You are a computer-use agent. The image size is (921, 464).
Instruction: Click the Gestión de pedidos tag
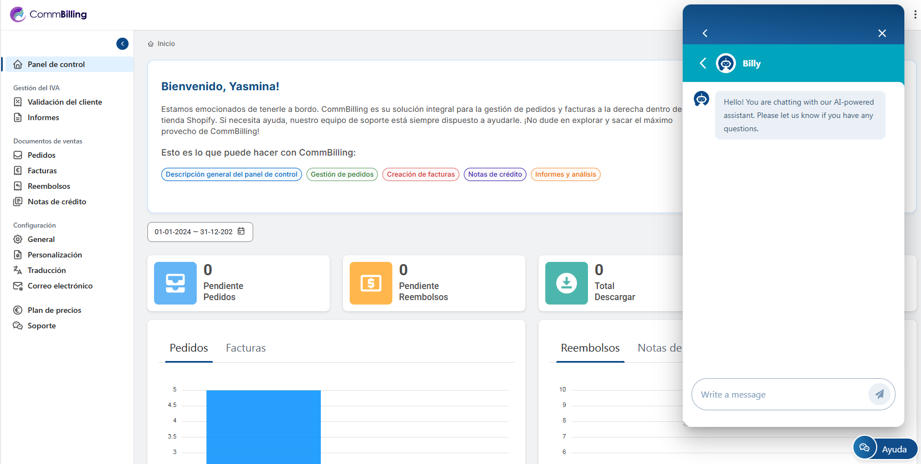click(342, 174)
